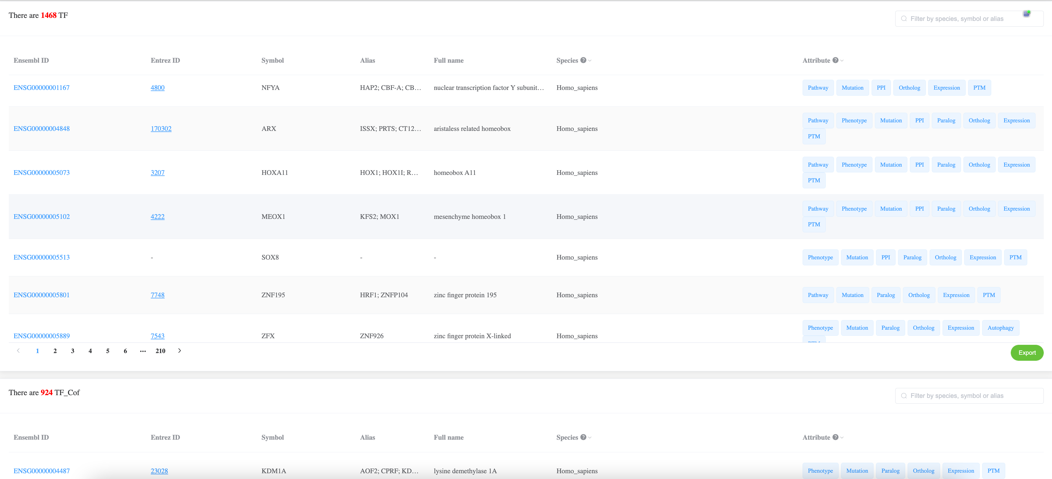Open ENSG00000004848 Ensembl link
The image size is (1052, 479).
[x=42, y=129]
